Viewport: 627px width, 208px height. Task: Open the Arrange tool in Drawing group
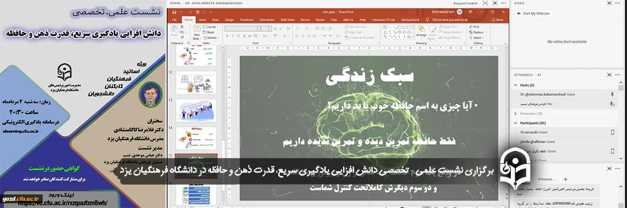pos(421,32)
